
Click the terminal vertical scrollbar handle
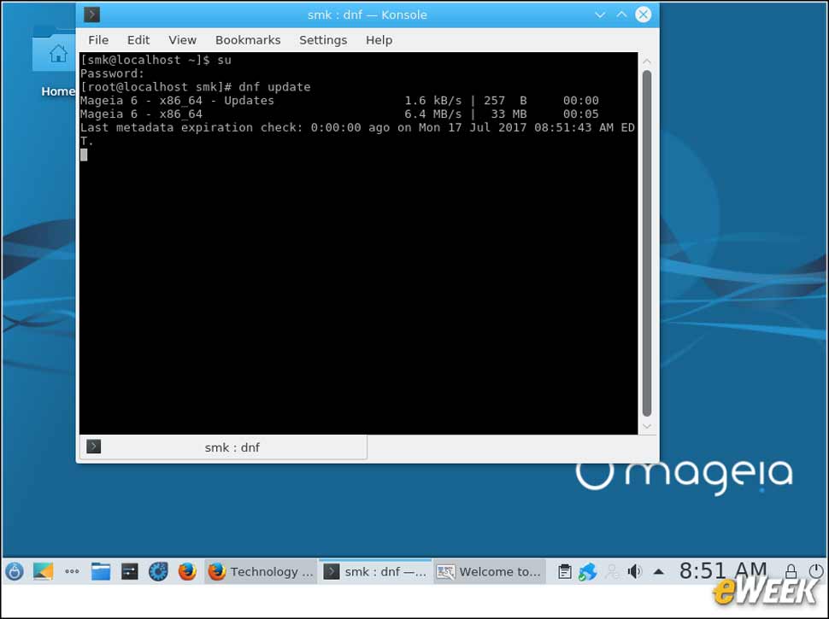click(x=647, y=243)
